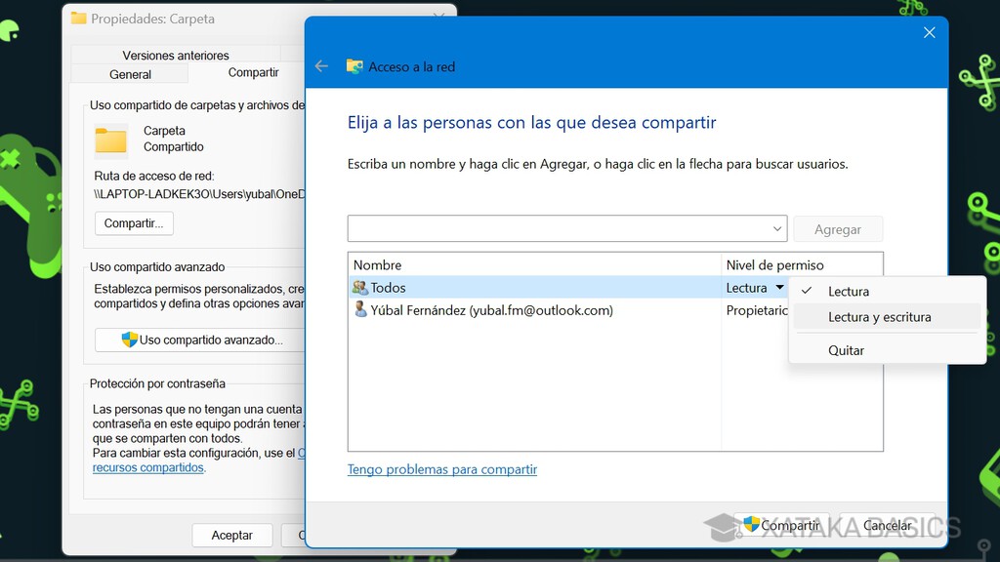Image resolution: width=1000 pixels, height=562 pixels.
Task: Click inside the empty name input field
Action: 557,228
